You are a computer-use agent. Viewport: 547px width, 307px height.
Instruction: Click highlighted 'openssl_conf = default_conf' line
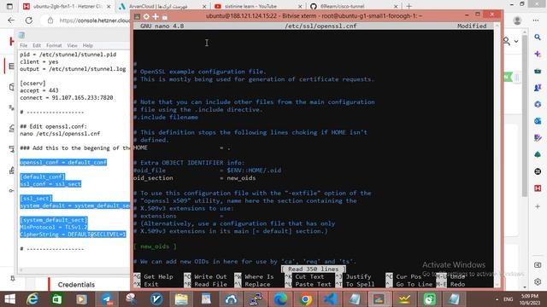63,163
